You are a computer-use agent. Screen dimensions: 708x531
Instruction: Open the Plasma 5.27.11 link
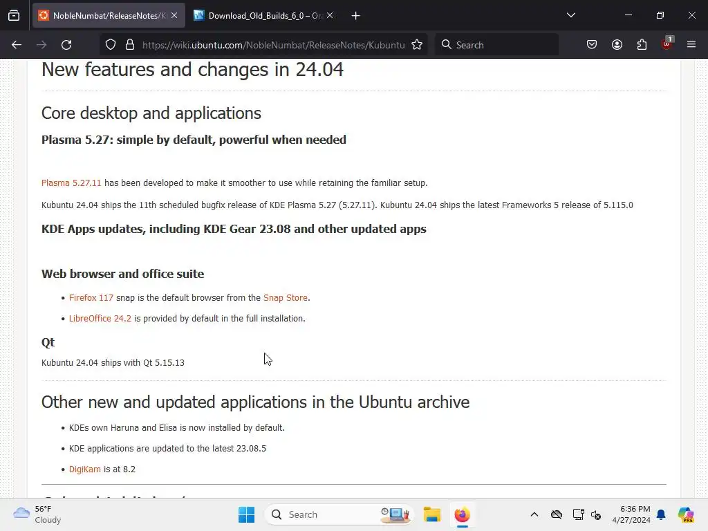[x=71, y=183]
